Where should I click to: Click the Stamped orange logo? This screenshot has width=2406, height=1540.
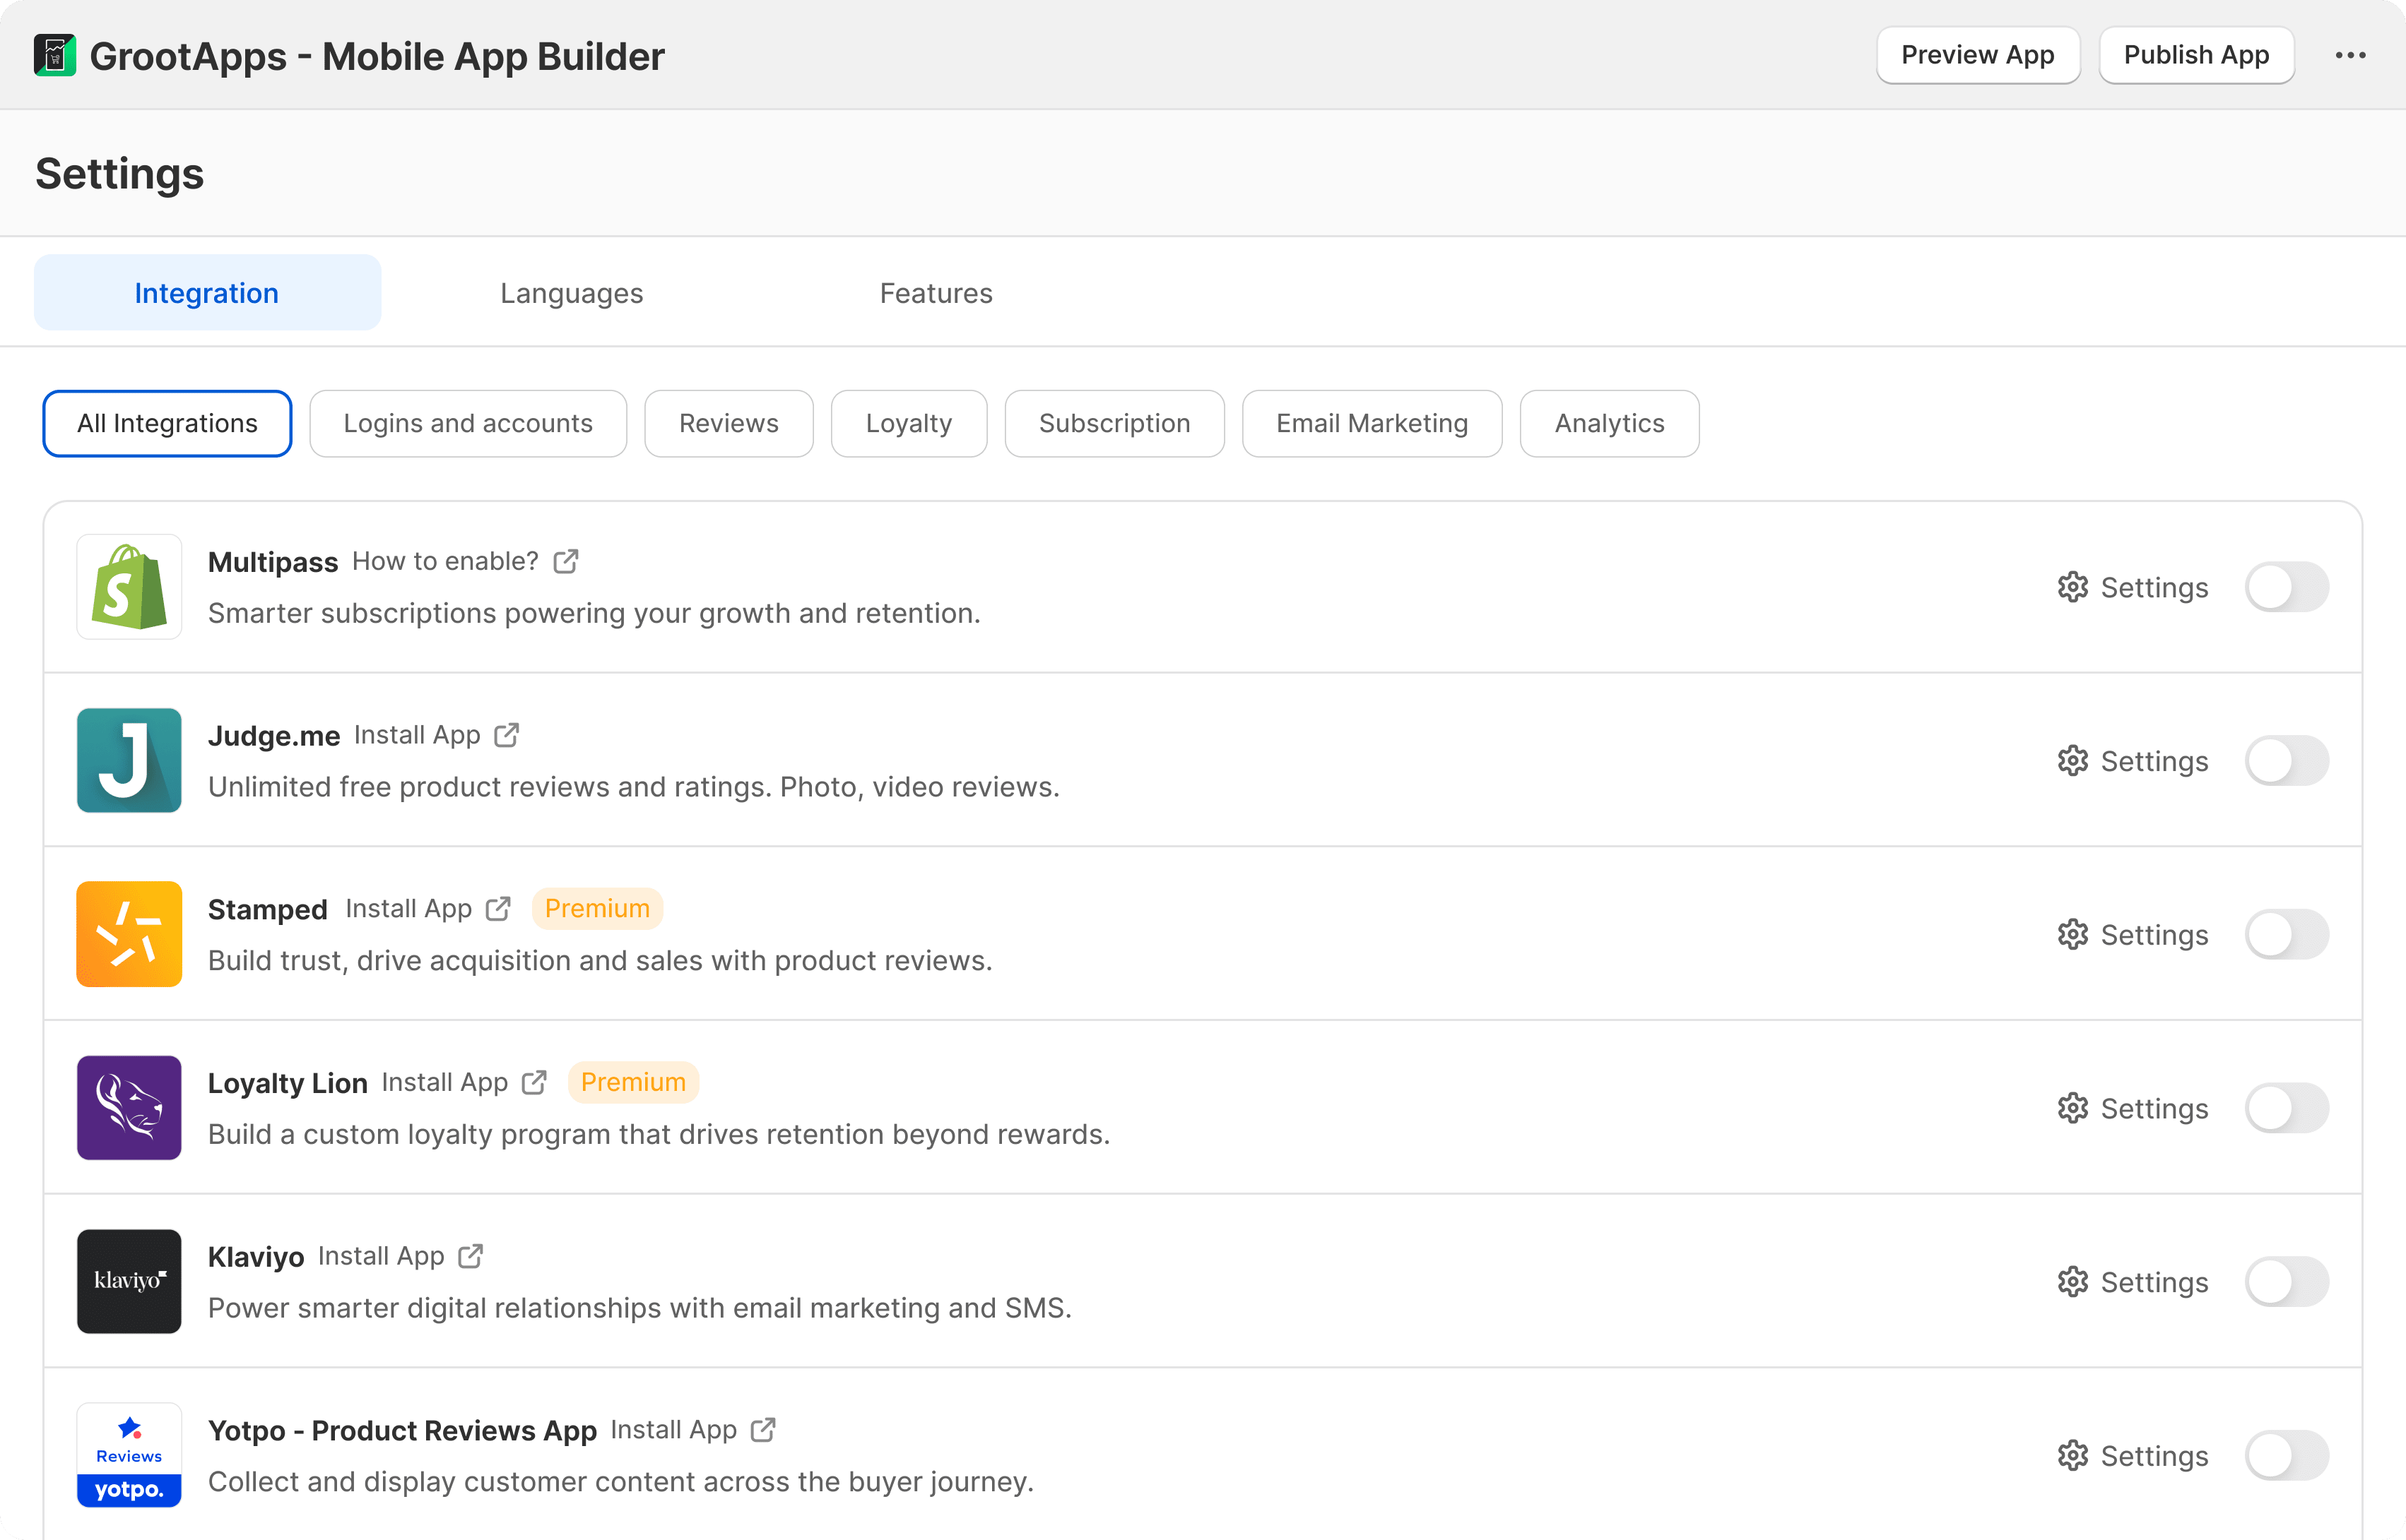click(129, 934)
